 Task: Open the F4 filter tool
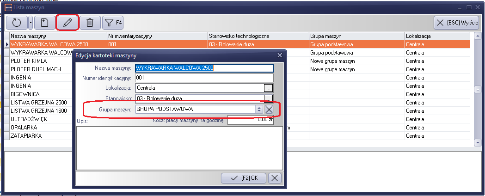point(112,22)
